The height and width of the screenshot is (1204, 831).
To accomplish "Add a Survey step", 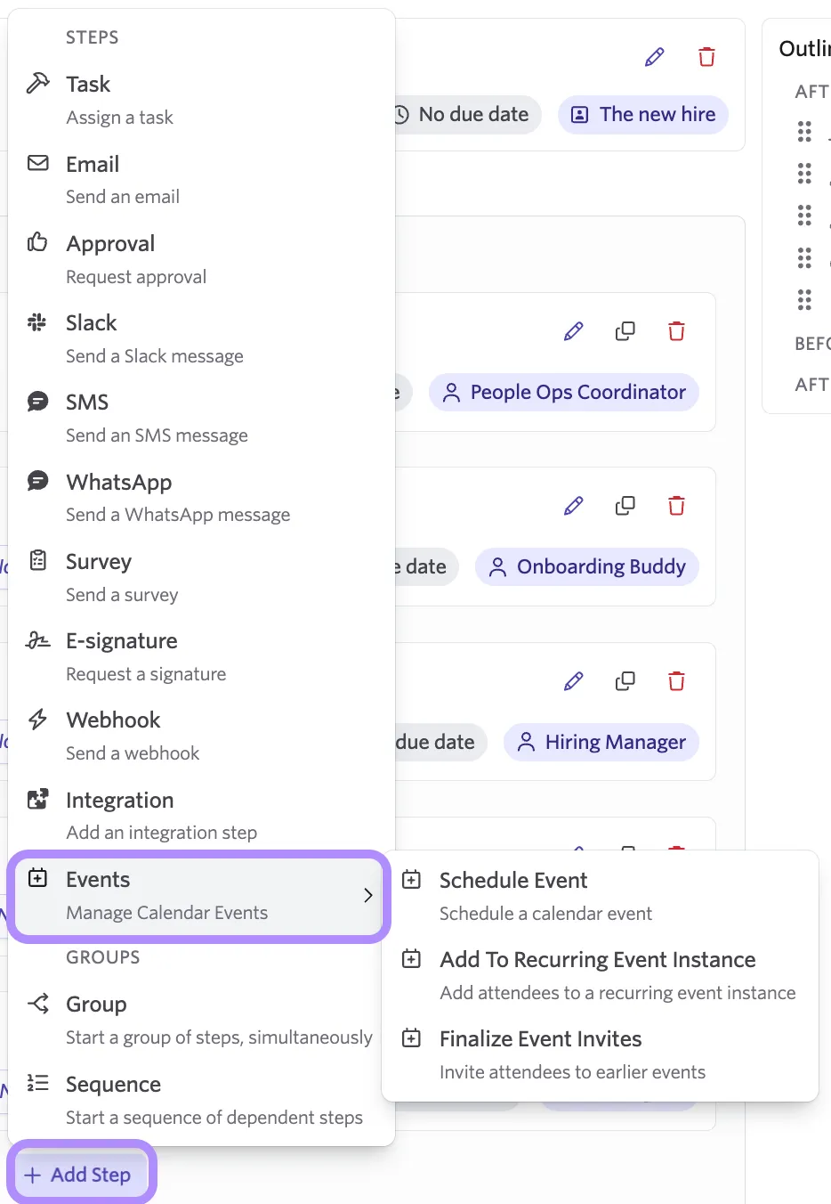I will coord(201,577).
